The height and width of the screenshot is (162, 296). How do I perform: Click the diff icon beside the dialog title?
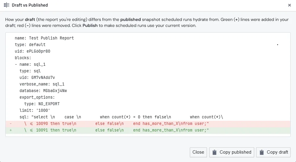tap(6, 5)
